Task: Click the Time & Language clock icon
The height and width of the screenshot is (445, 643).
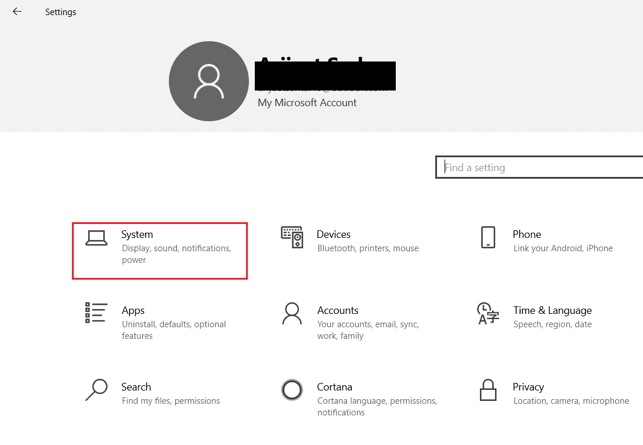Action: click(x=488, y=313)
